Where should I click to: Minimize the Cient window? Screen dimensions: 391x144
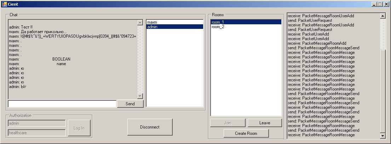point(374,4)
